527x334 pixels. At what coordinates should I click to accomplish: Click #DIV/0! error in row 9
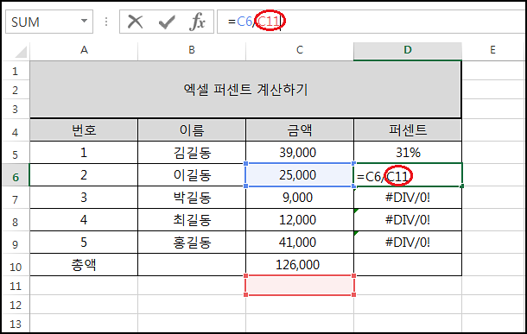[408, 242]
